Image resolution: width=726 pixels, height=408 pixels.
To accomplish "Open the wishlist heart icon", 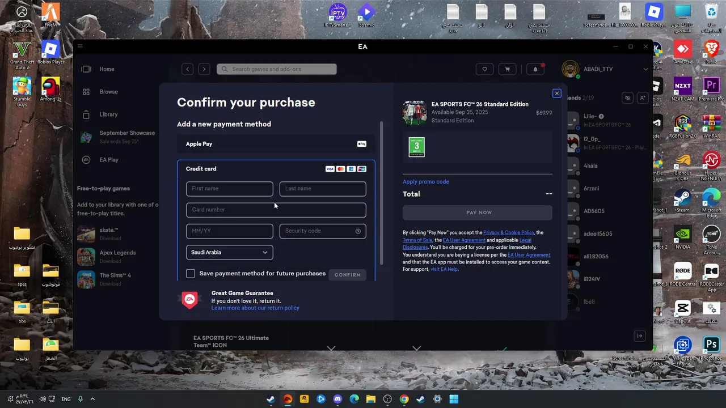I will coord(484,69).
